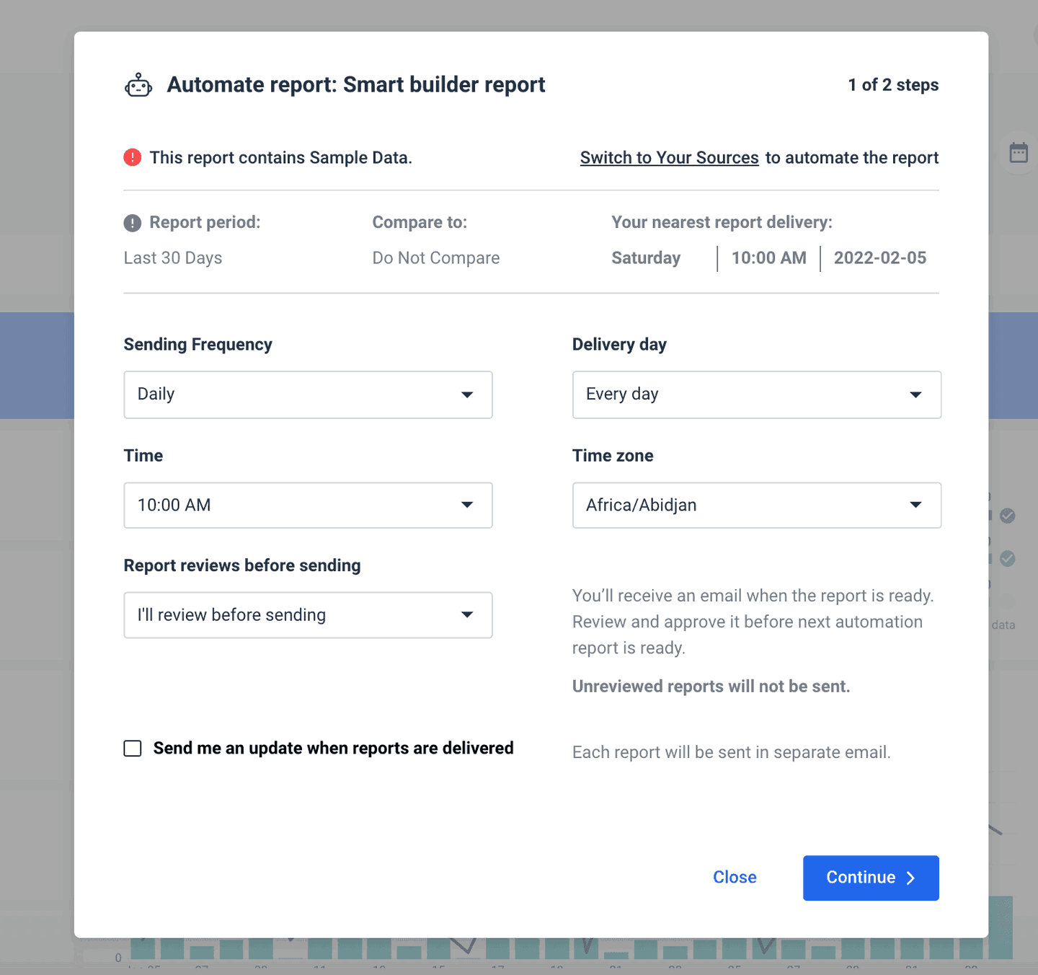Click the info icon next to Report period
This screenshot has width=1038, height=975.
132,223
